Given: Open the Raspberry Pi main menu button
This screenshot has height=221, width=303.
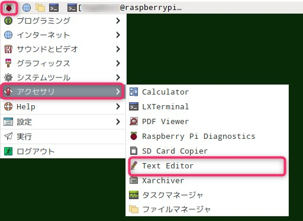Looking at the screenshot, I should coord(9,8).
